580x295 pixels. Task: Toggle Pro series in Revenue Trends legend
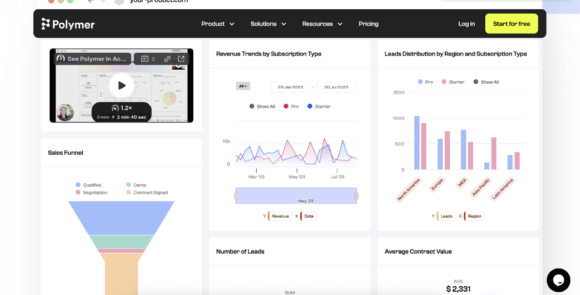(291, 106)
